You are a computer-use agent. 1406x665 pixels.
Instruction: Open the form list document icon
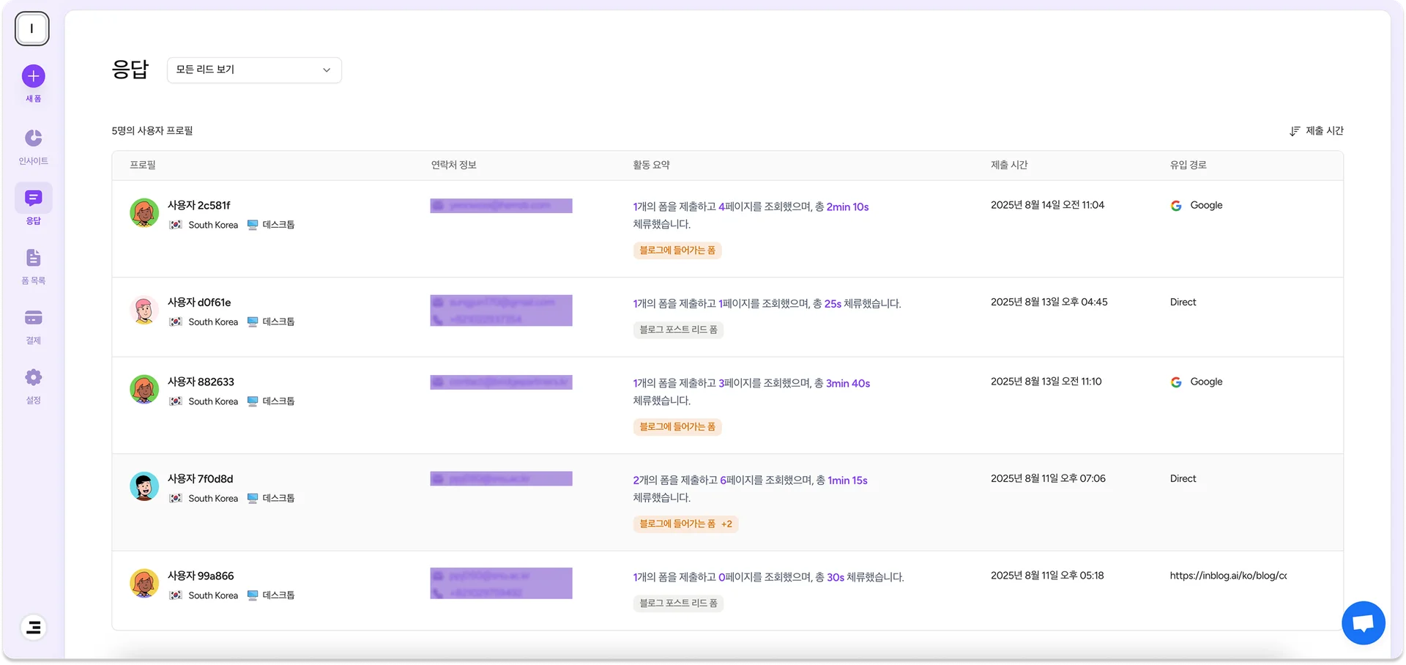coord(33,258)
